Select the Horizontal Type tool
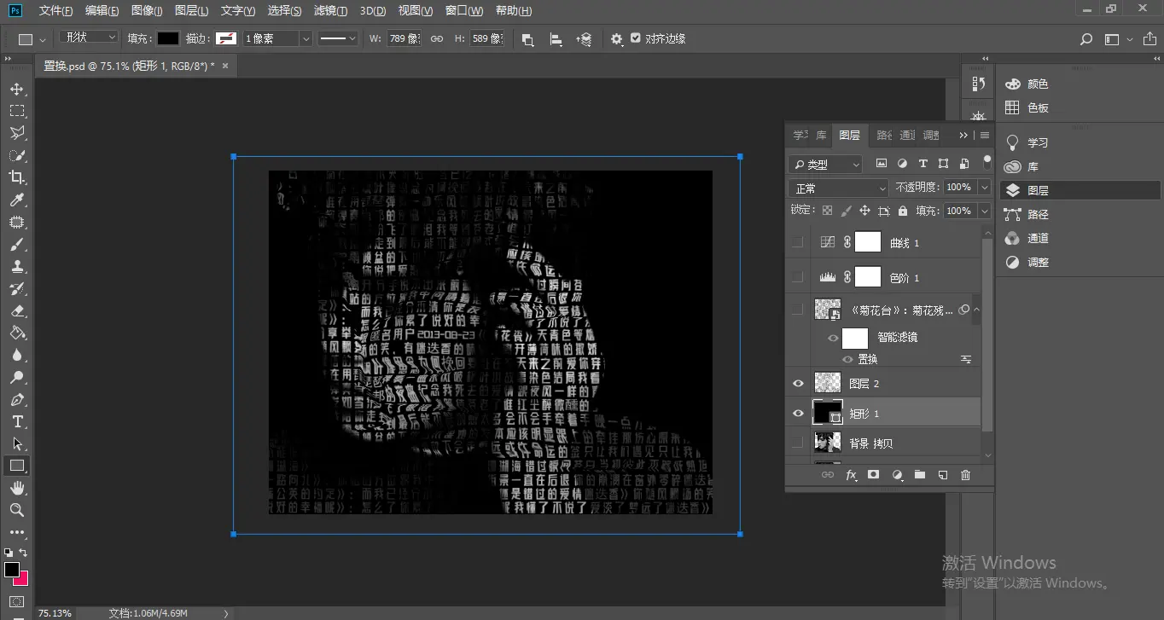 [17, 421]
